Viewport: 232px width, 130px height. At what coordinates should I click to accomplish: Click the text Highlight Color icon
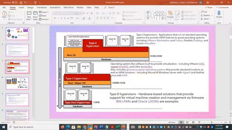[x=84, y=18]
